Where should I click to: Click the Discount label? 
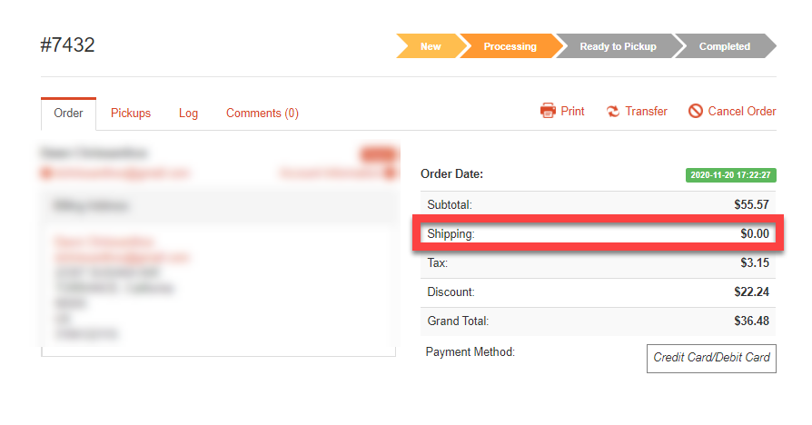451,292
